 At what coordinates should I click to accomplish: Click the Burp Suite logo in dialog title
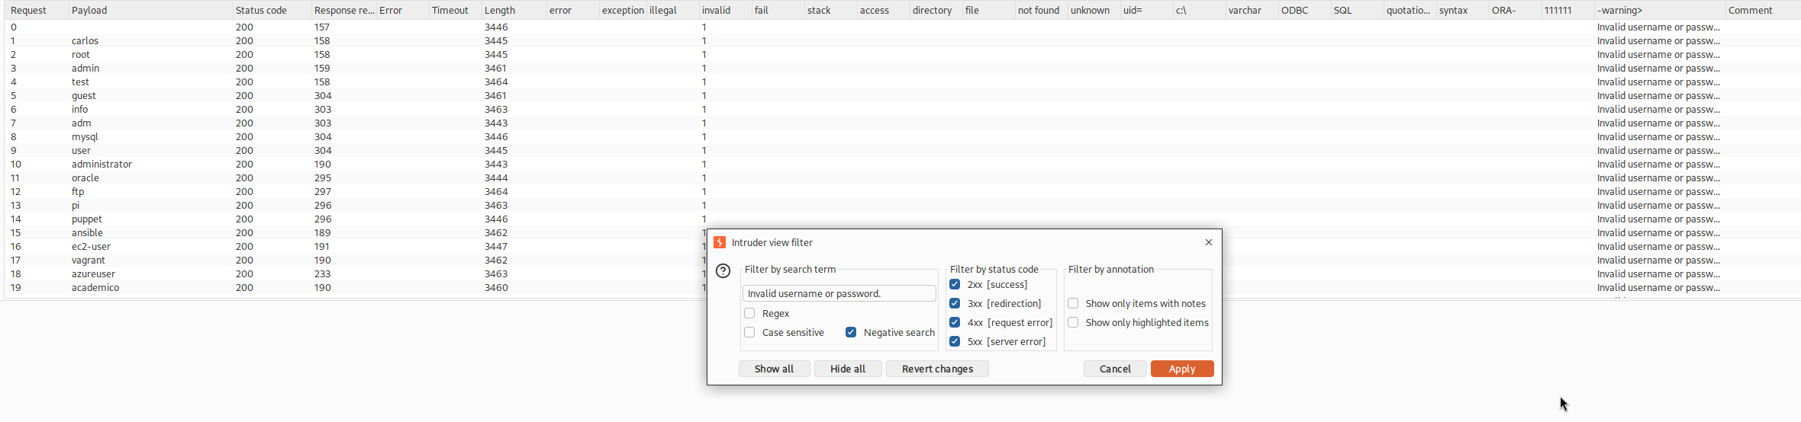(720, 242)
